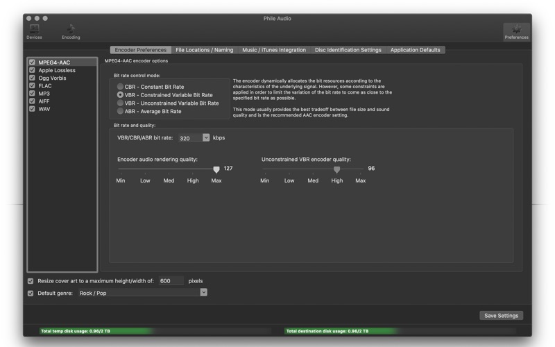Open the Encoding toolbar icon
This screenshot has height=347, width=555.
coord(71,31)
